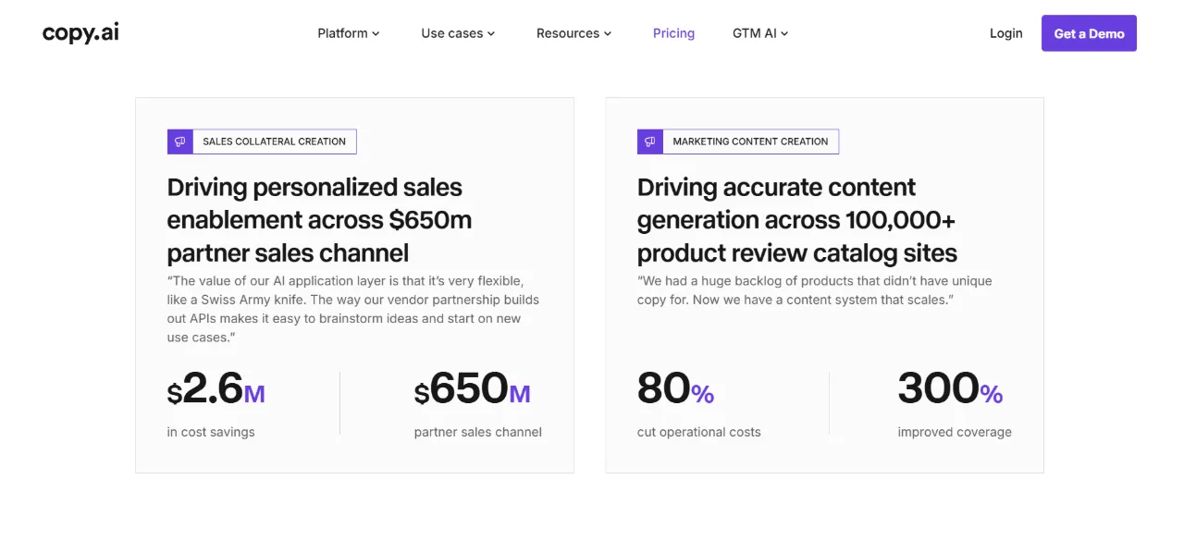Click the copy.ai logo

tap(80, 33)
